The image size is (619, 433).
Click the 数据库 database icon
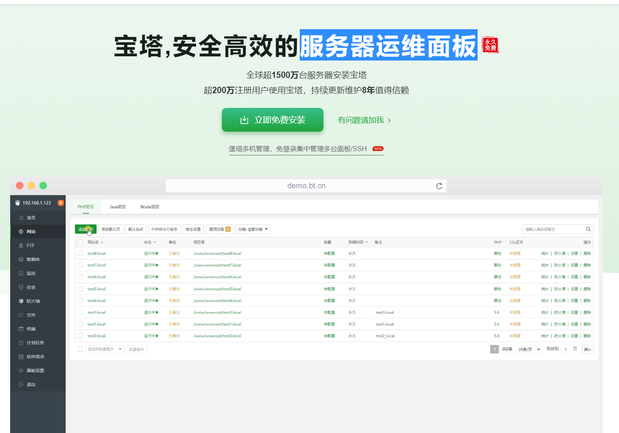point(21,259)
